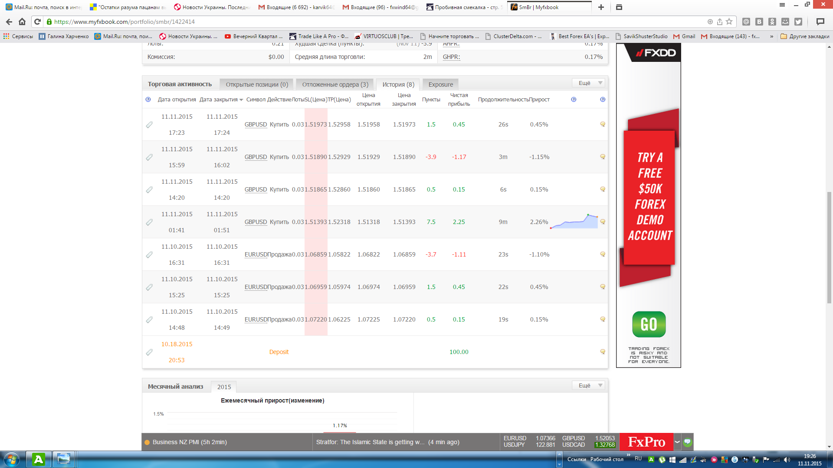
Task: Click attachment icon for 16:31 EURUSD trade
Action: point(149,255)
